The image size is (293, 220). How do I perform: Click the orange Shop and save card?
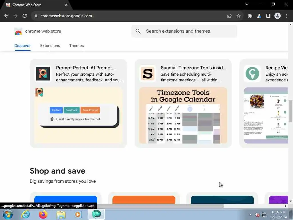point(144,200)
